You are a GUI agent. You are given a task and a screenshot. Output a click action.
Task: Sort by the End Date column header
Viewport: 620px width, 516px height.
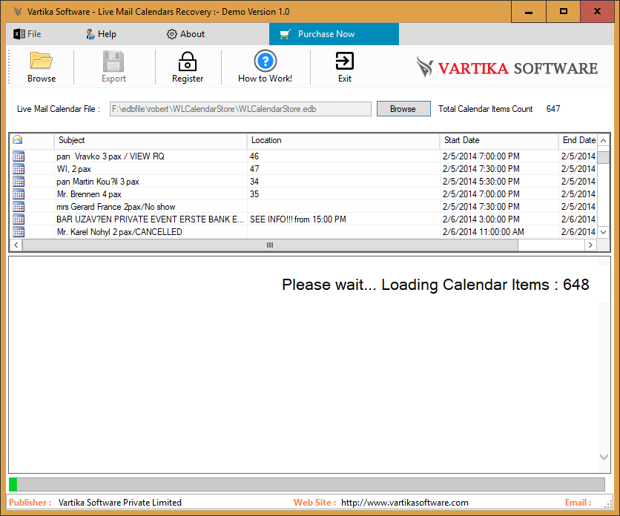tap(578, 140)
